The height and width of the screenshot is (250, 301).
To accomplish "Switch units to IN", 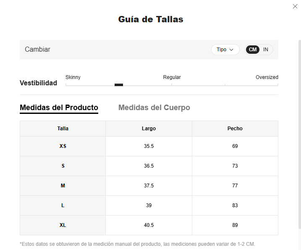I will coord(265,50).
